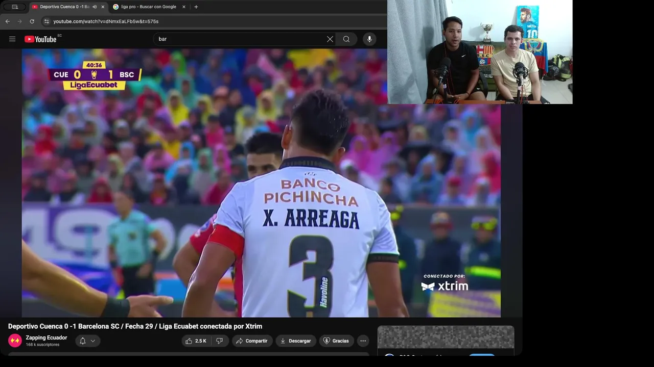Run search with the magnifier button
This screenshot has width=654, height=367.
point(346,39)
